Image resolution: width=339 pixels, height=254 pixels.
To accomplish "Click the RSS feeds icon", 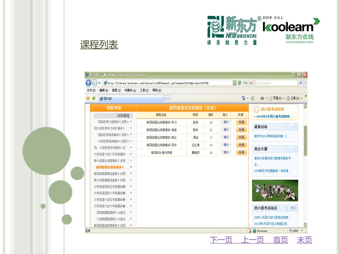I will [253, 99].
